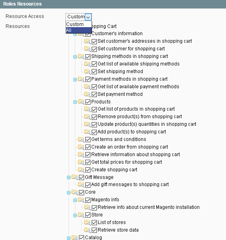Click folder icon next to Set shipping method

click(88, 71)
